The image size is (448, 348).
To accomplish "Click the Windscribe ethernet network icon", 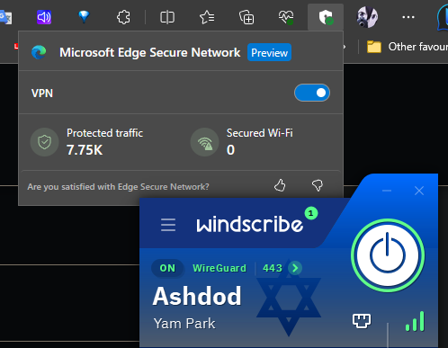I will click(362, 321).
